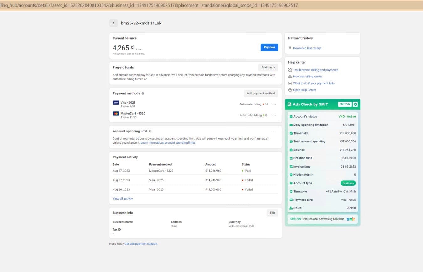423x272 pixels.
Task: Click info icon next to Payment methods
Action: coord(143,93)
